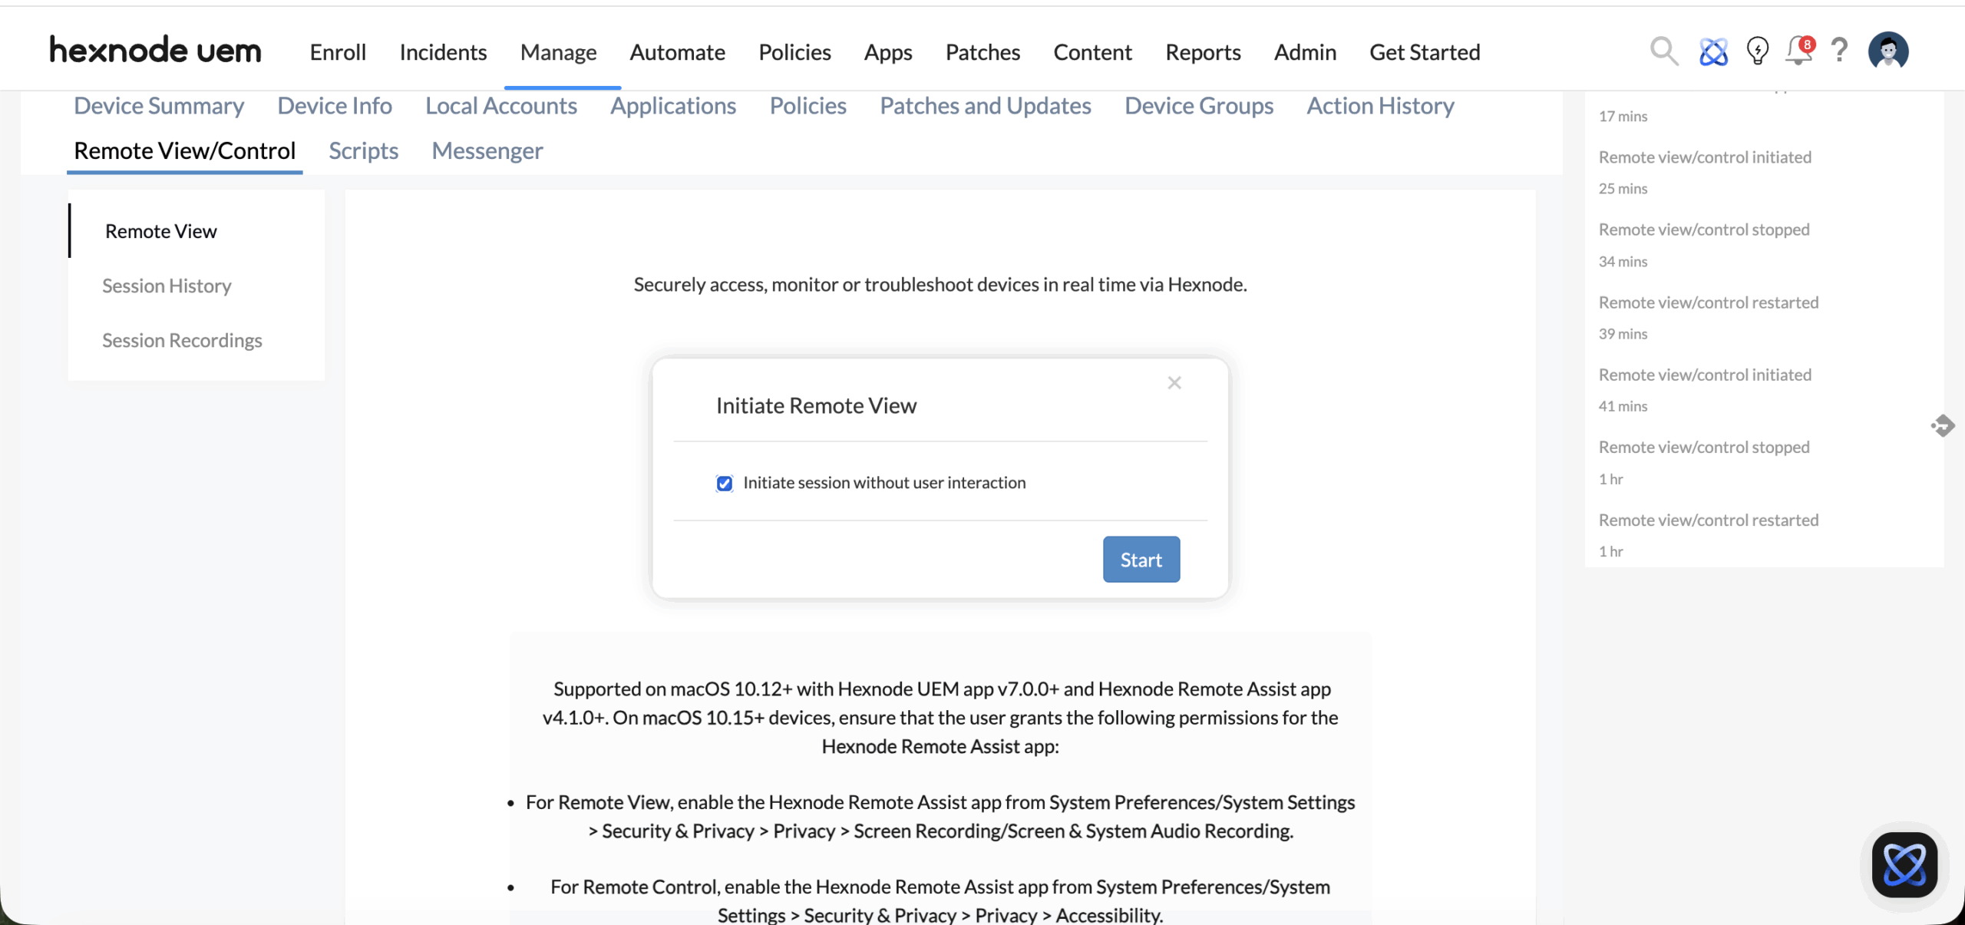This screenshot has width=1965, height=925.
Task: Collapse the activity side panel arrow
Action: click(1943, 425)
